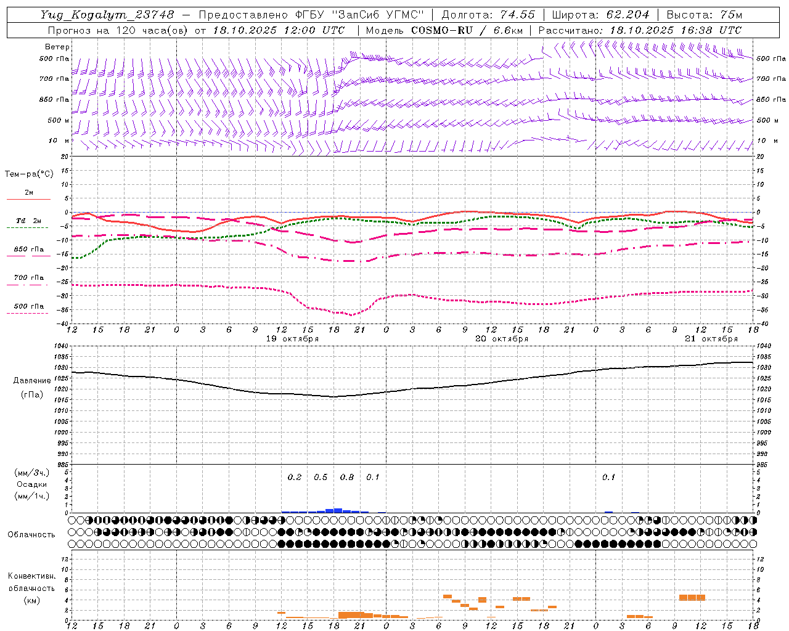Click the Конвективн. облачность label
The width and height of the screenshot is (789, 631).
coord(31,582)
